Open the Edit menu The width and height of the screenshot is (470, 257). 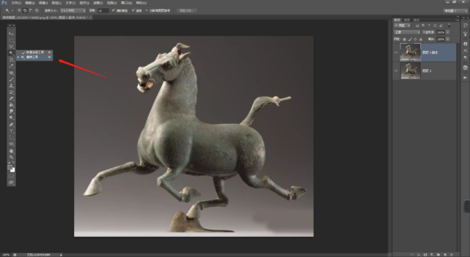30,3
